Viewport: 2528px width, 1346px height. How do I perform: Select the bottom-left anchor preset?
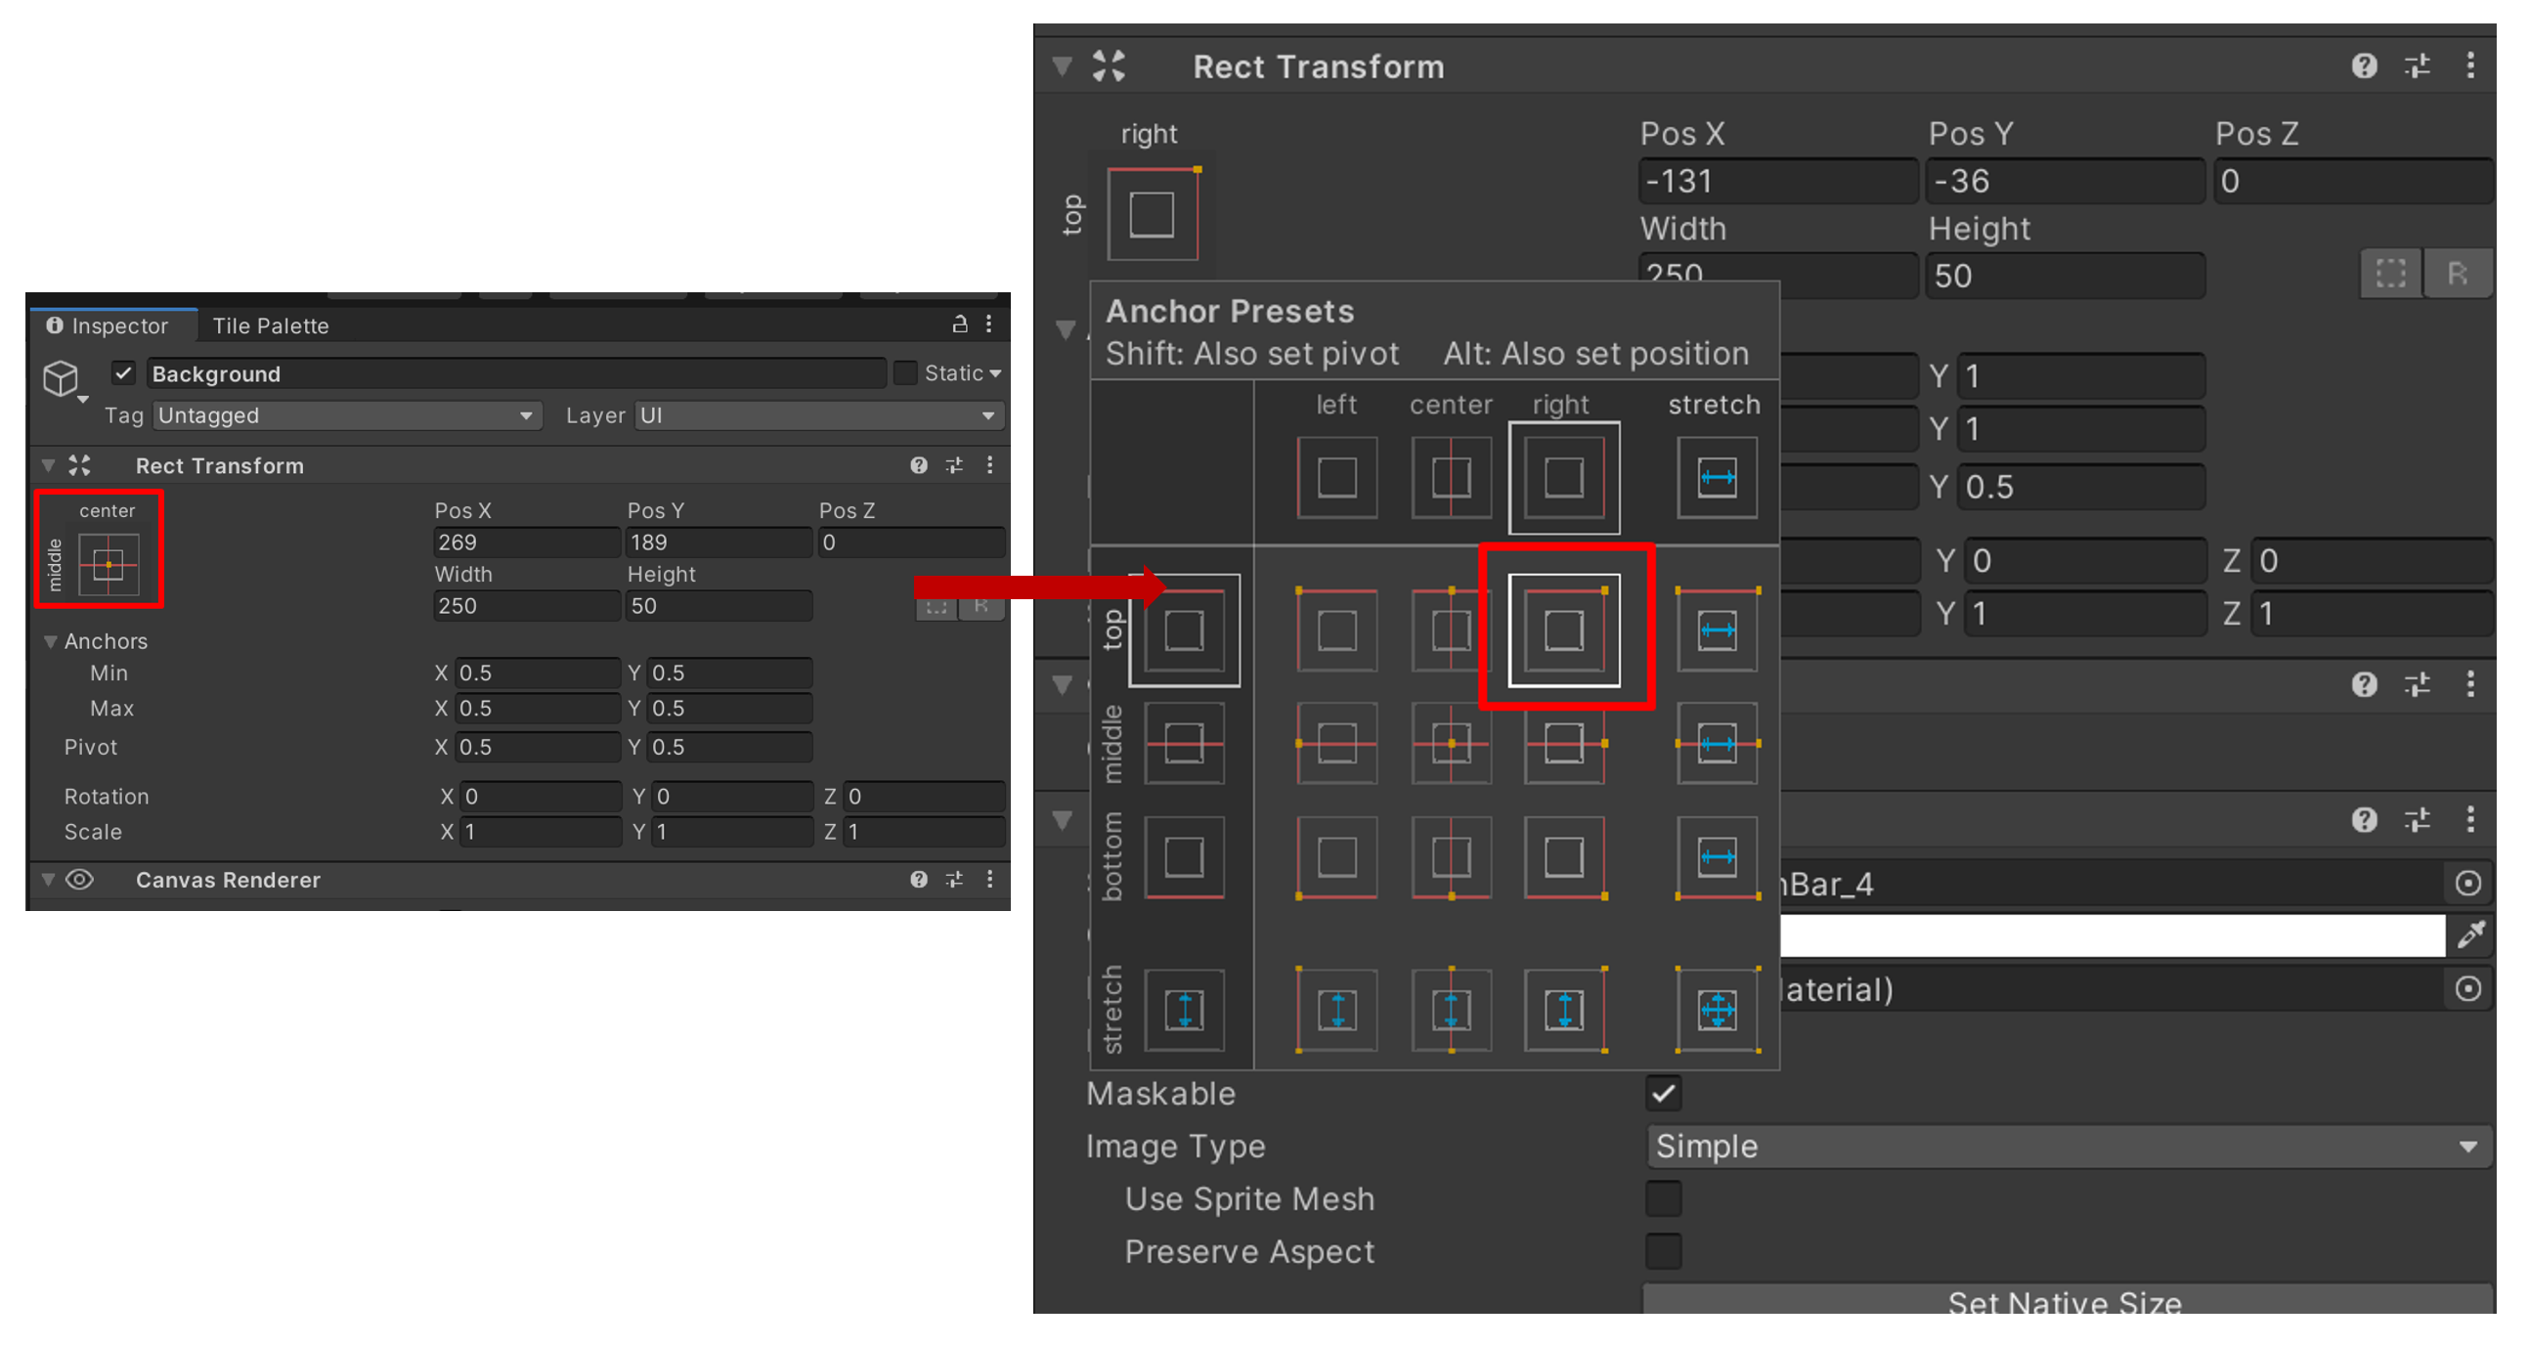point(1336,856)
